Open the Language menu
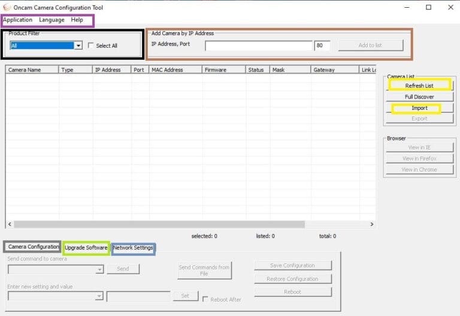 point(52,20)
